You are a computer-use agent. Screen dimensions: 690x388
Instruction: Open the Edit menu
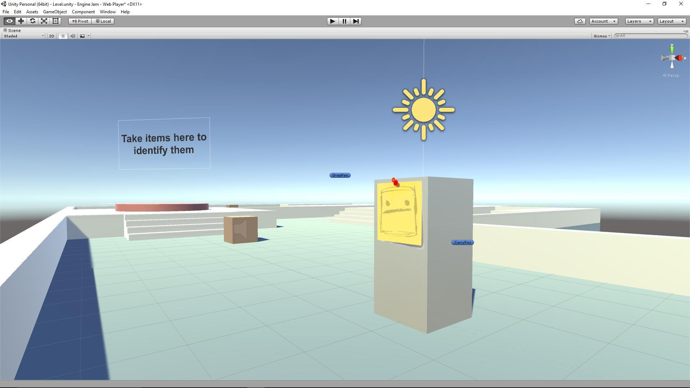tap(17, 12)
